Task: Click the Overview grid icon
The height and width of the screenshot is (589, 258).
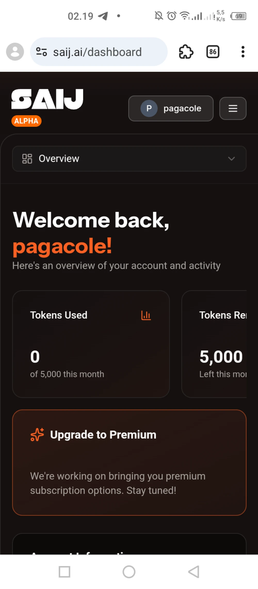Action: click(27, 158)
